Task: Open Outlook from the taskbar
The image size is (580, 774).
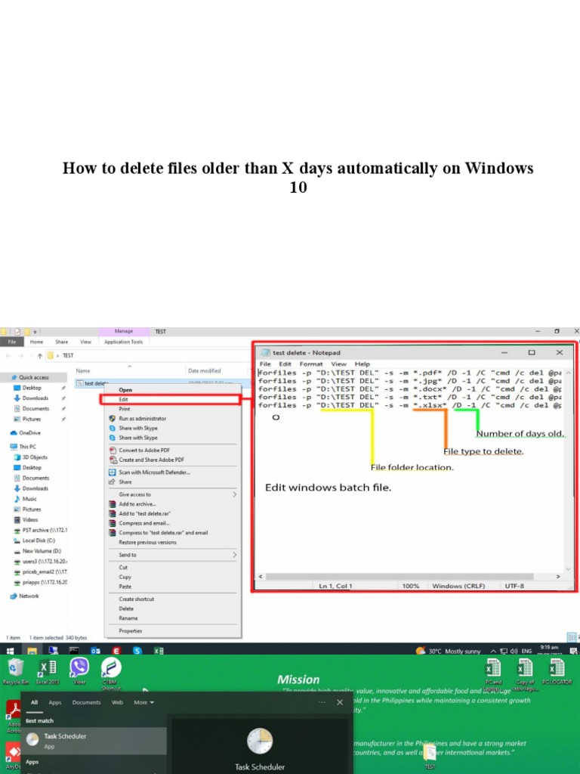Action: [x=95, y=651]
